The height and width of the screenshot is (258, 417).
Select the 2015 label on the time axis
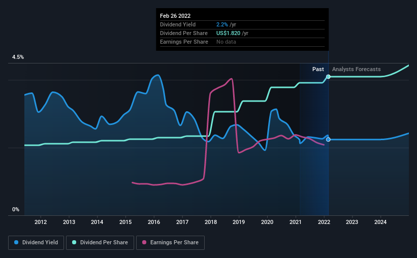coord(125,222)
